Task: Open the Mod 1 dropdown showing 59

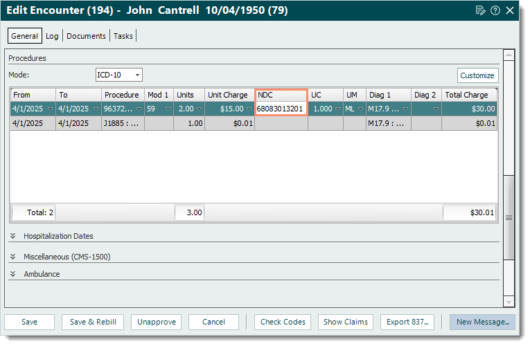Action: [168, 109]
